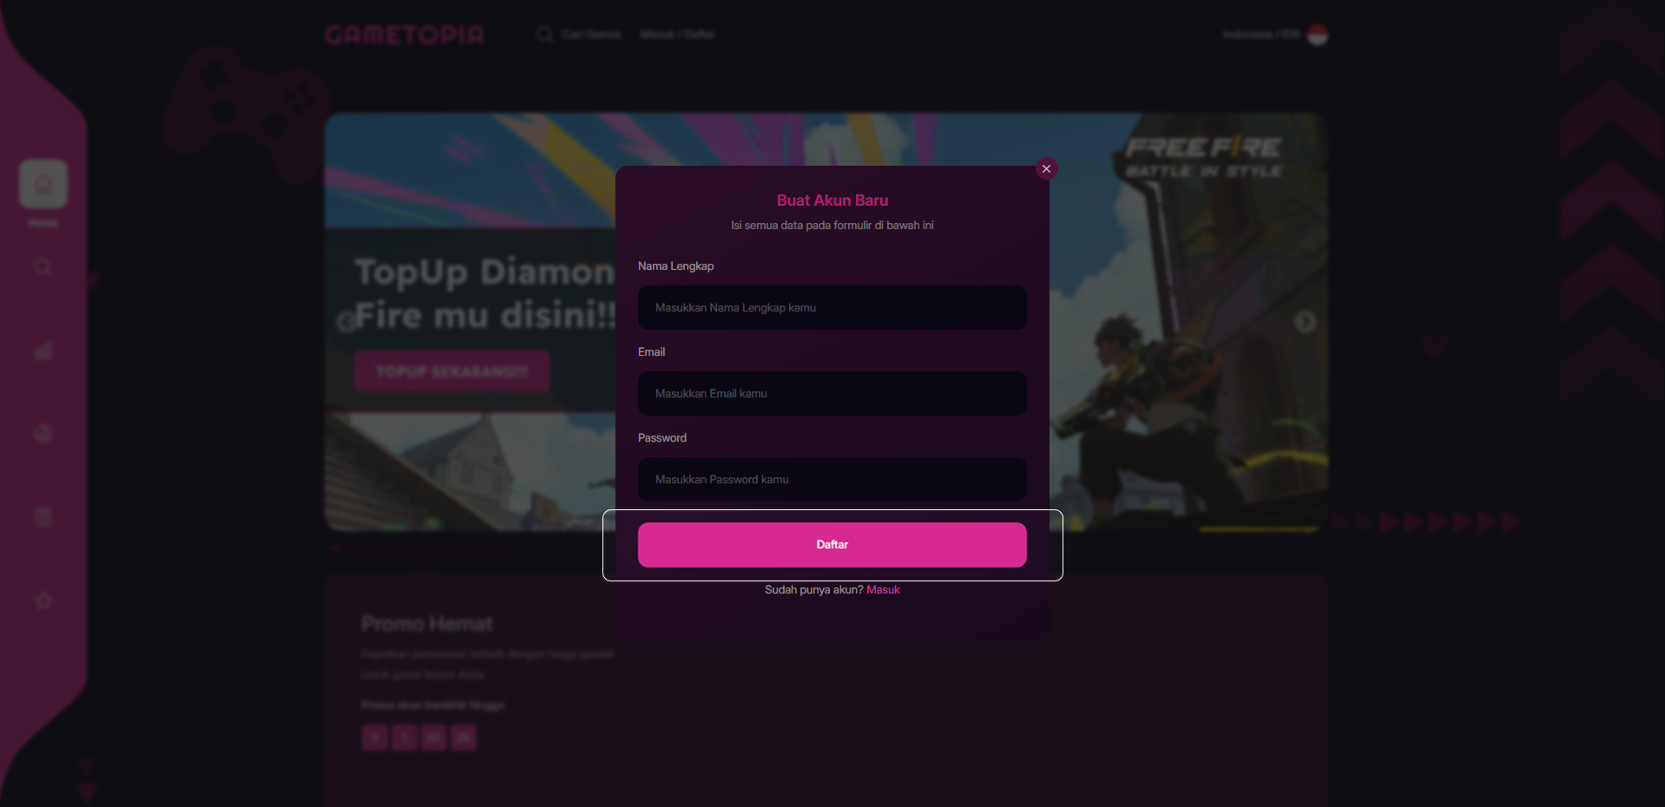Click the TOPUP SEKARANG banner button
The height and width of the screenshot is (807, 1665).
click(x=451, y=371)
